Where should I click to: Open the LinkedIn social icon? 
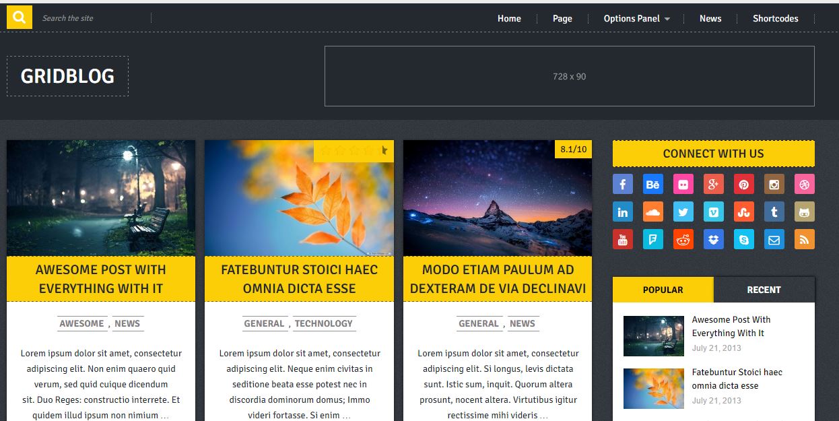click(x=622, y=212)
